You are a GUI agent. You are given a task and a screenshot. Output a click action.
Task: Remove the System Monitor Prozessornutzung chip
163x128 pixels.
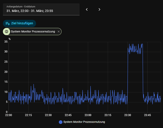59,31
